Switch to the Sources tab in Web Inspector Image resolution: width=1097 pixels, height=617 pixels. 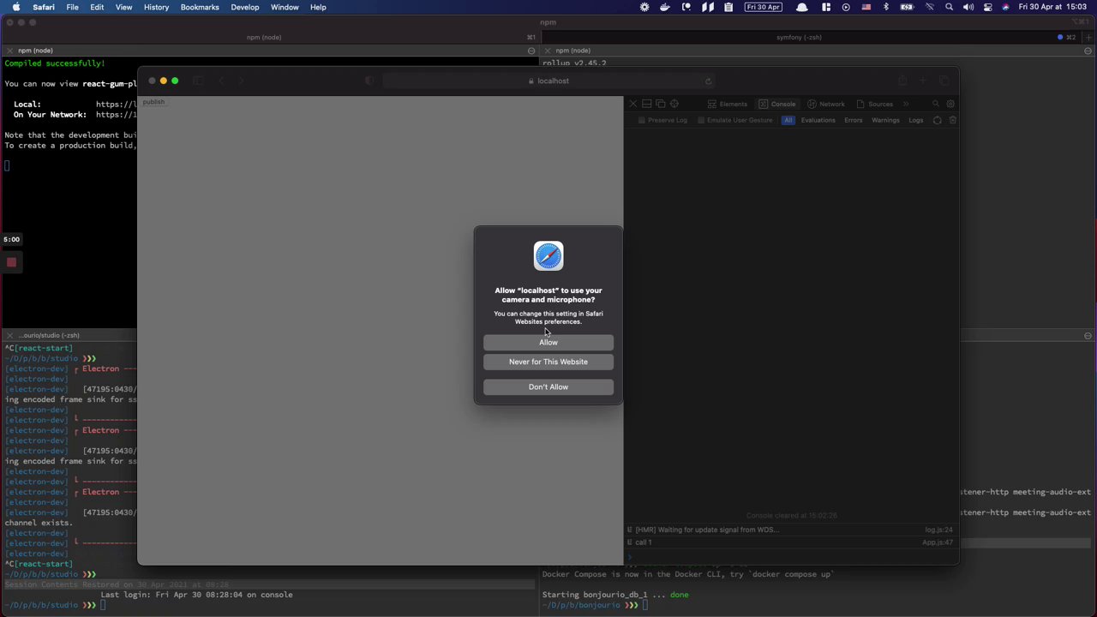pos(874,104)
